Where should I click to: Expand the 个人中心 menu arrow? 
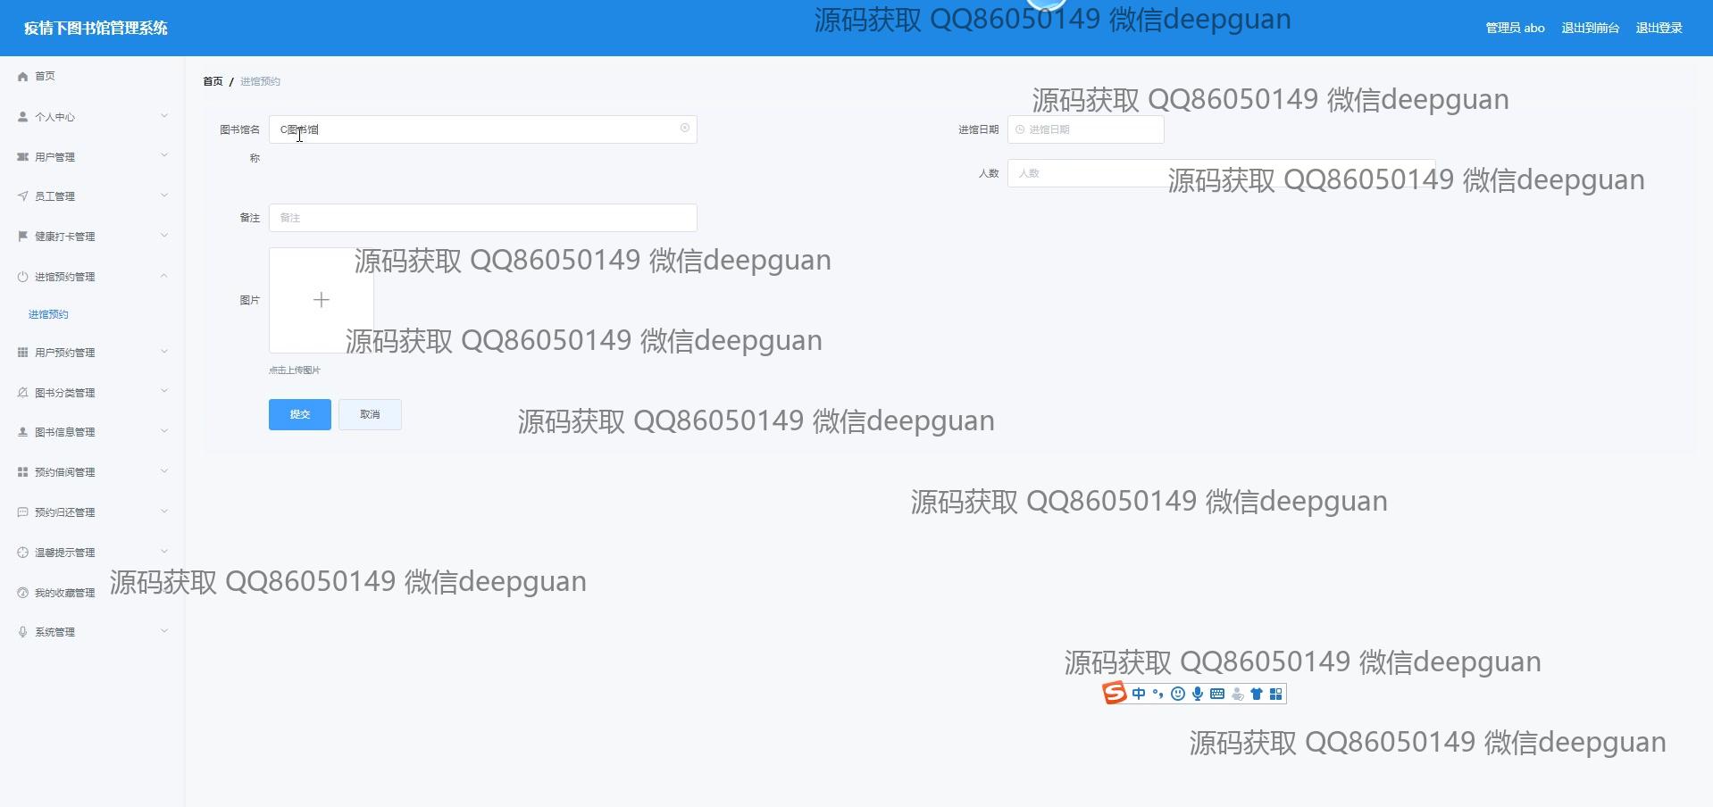click(x=164, y=116)
